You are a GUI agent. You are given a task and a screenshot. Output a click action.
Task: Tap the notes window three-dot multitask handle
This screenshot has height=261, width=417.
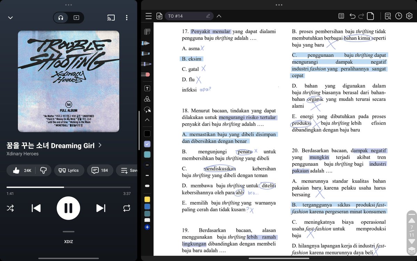[x=279, y=5]
